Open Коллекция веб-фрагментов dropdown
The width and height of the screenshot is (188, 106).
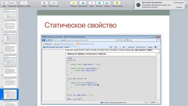(x=66, y=44)
